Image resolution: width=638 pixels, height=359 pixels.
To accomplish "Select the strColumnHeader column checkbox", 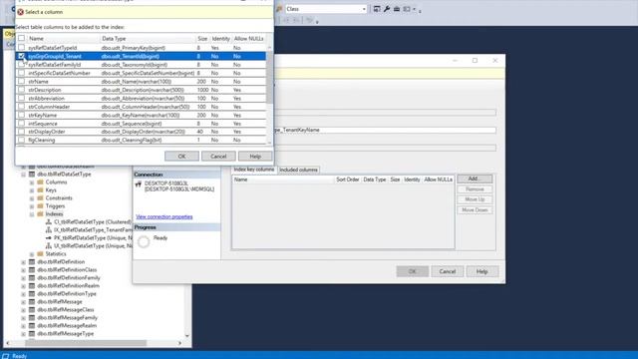I will (21, 107).
